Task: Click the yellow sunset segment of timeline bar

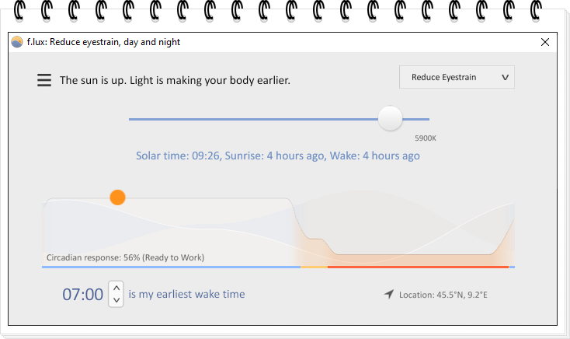Action: tap(314, 267)
